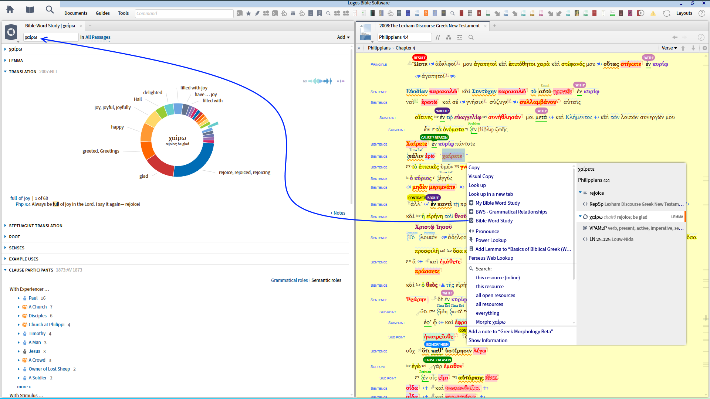The image size is (710, 399).
Task: Click Show Information in context menu
Action: tap(488, 340)
